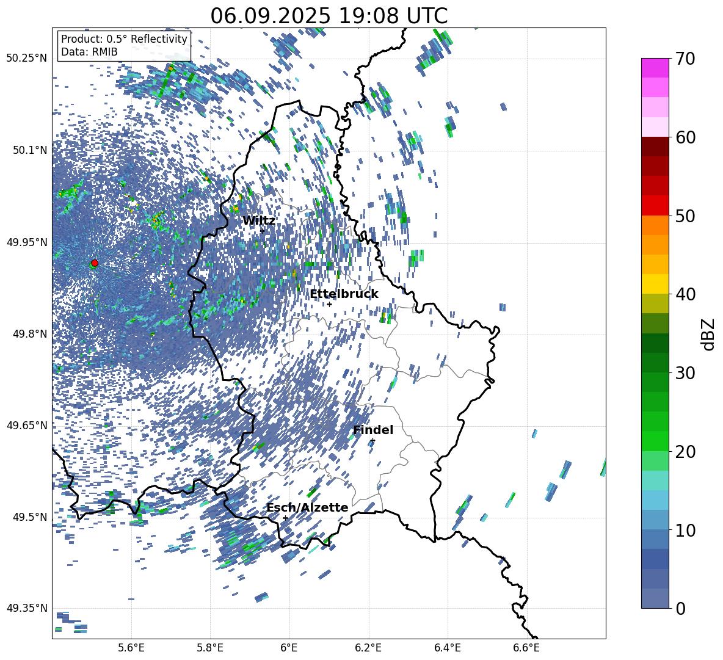The image size is (723, 660).
Task: Click the 50.25°N latitude label
Action: [27, 59]
